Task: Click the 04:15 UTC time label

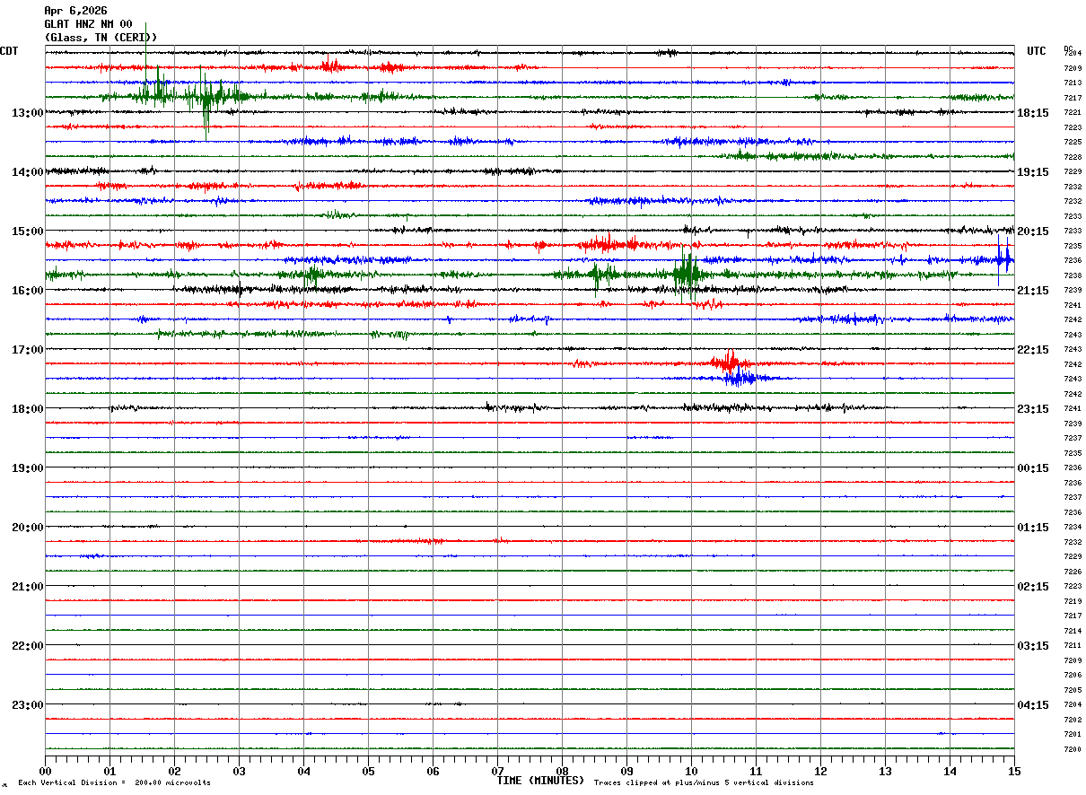Action: tap(1032, 705)
